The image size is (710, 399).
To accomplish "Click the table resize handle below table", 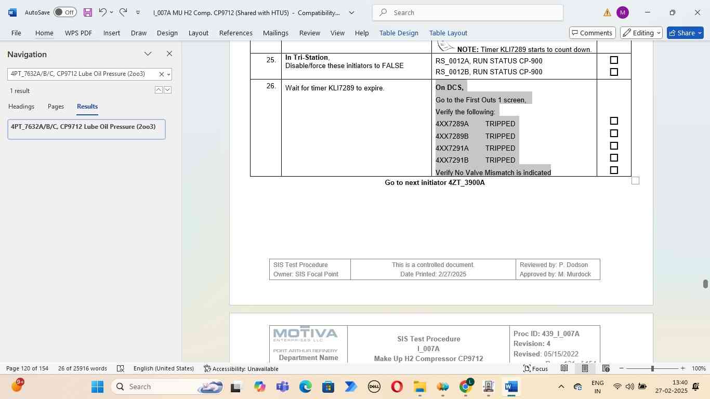I will (x=635, y=180).
